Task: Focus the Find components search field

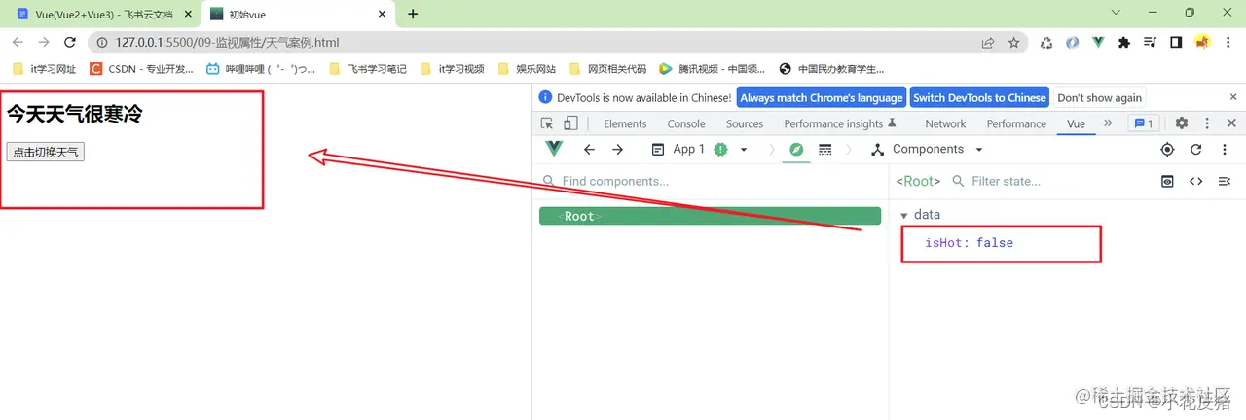Action: [x=711, y=181]
